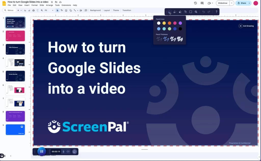Screen dimensions: 261x161
Task: Toggle the recorder computer audio speaker
Action: point(68,152)
